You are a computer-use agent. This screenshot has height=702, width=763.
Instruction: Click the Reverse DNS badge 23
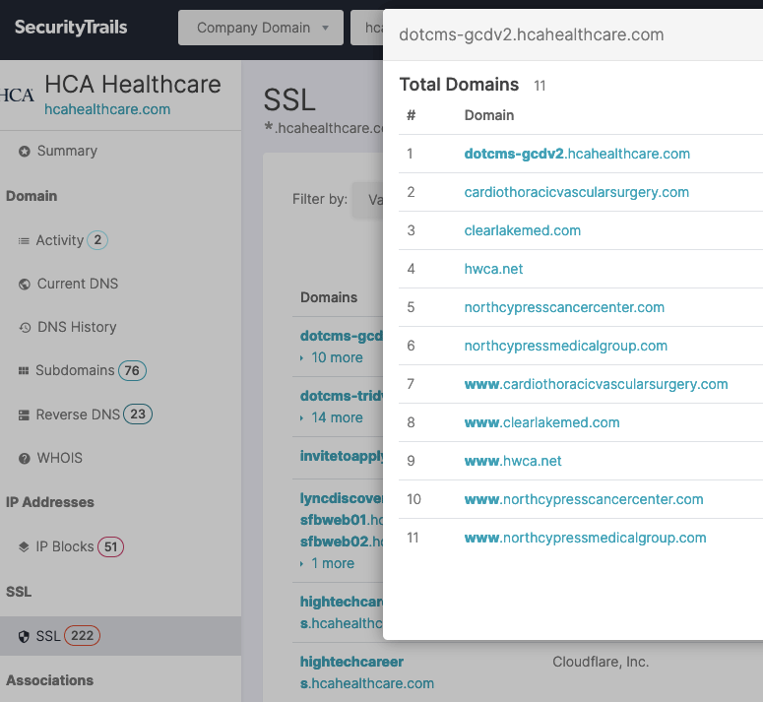138,414
